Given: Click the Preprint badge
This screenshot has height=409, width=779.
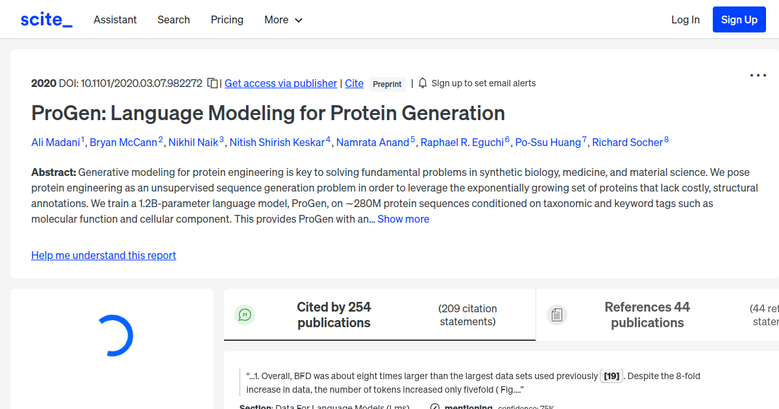Looking at the screenshot, I should click(387, 84).
